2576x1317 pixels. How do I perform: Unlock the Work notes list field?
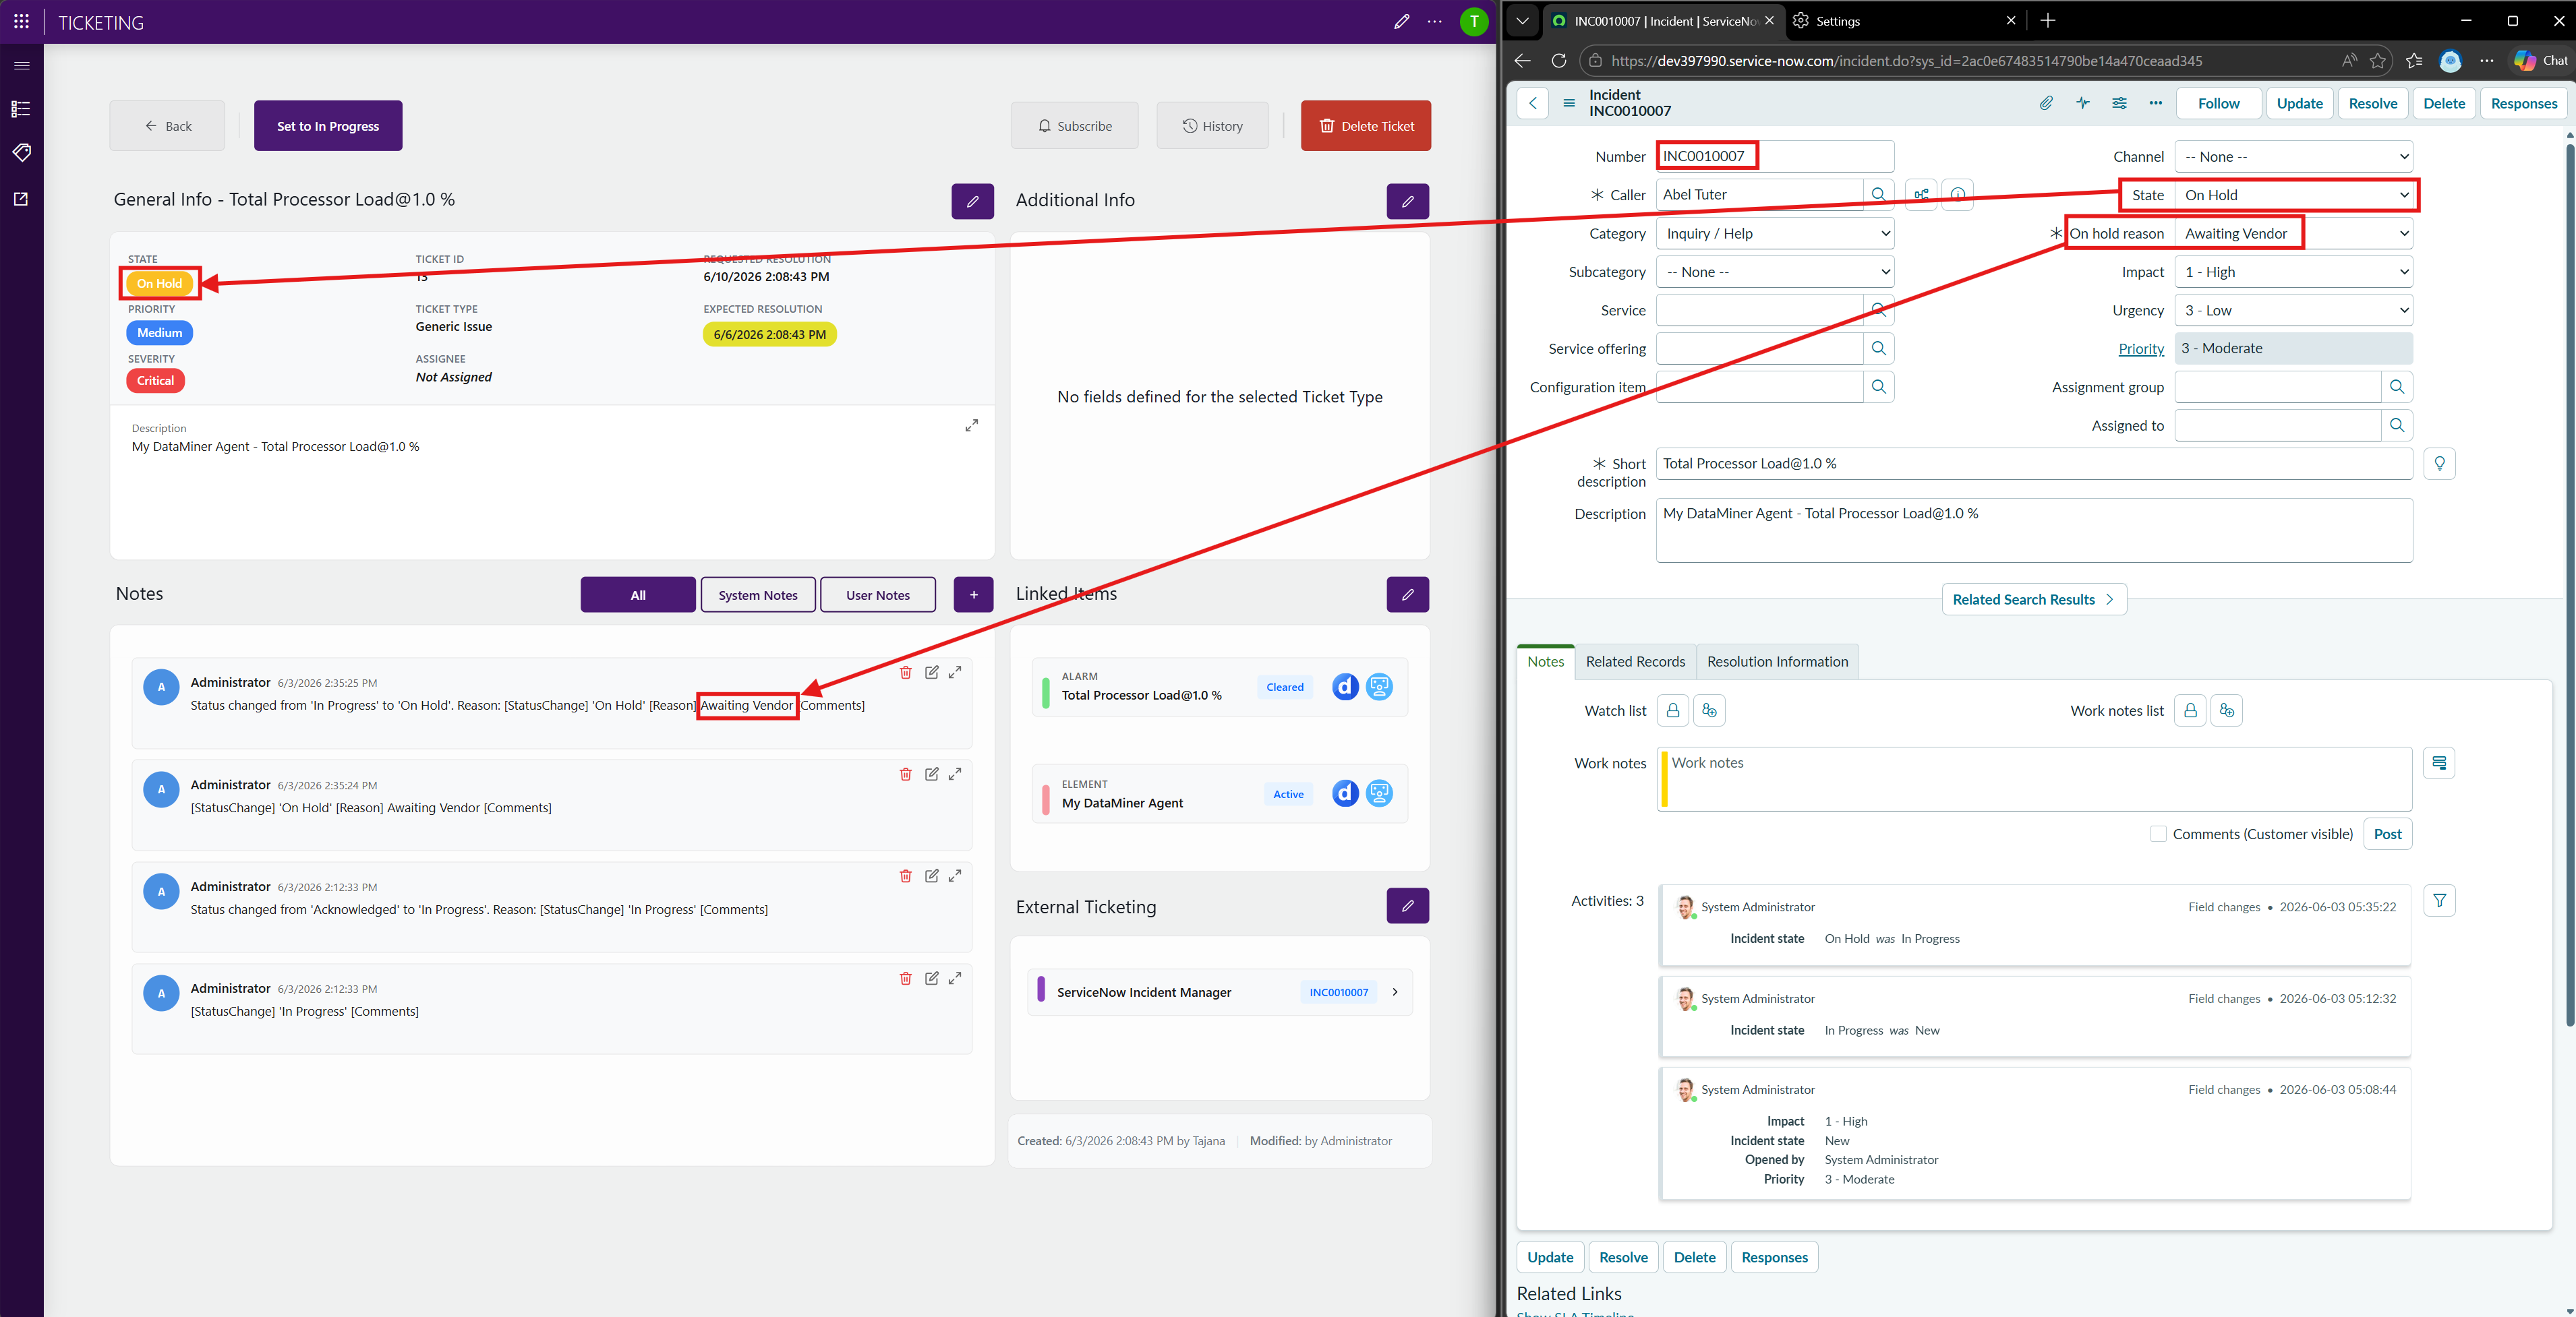(2190, 710)
